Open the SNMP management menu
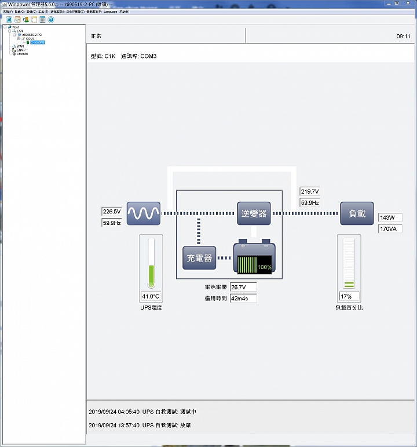The width and height of the screenshot is (417, 447). point(75,12)
